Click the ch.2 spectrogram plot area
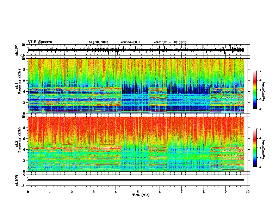Screen dimensions: 279x215 pyautogui.click(x=136, y=144)
